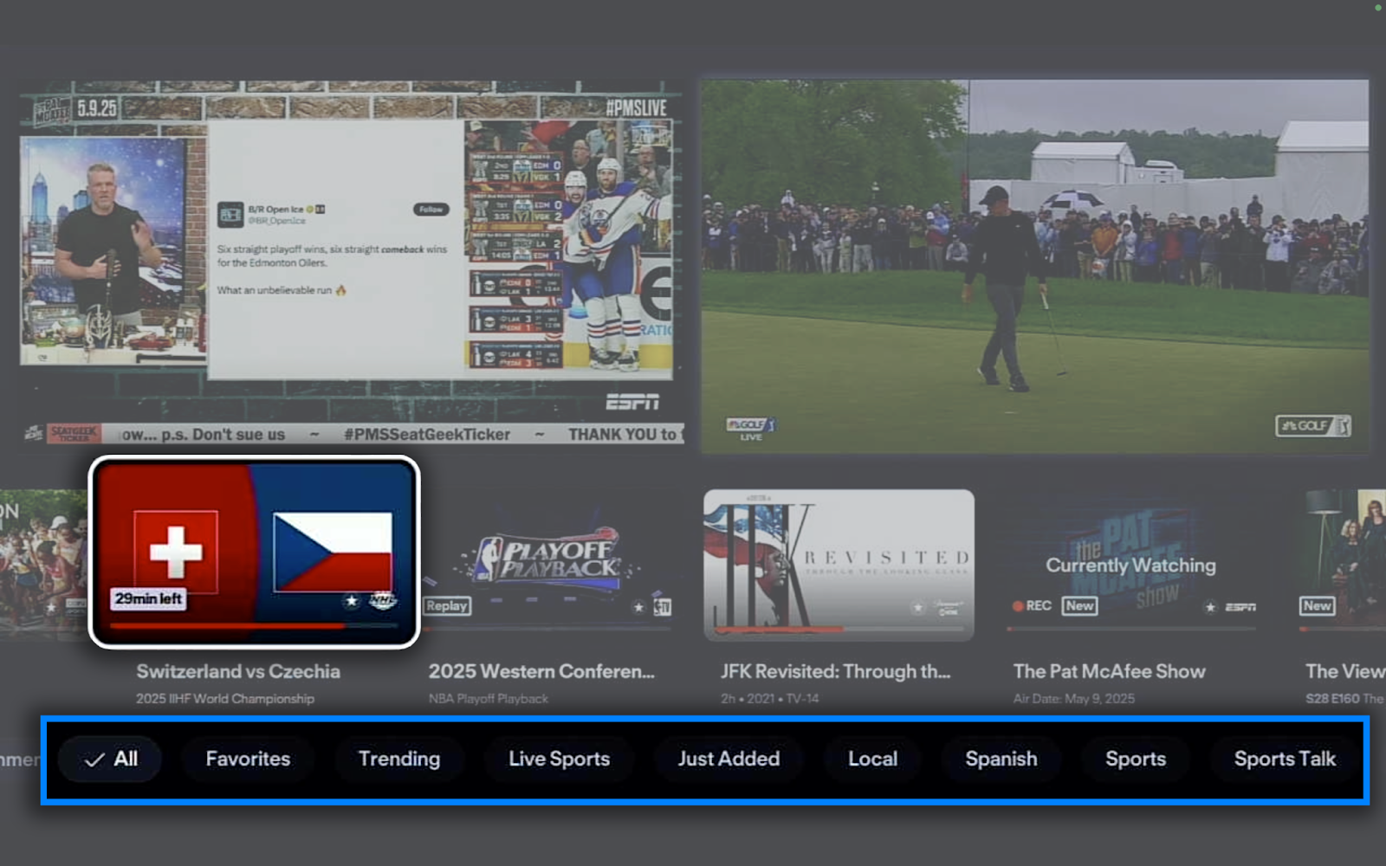Show Live Sports channels
This screenshot has height=866, width=1386.
pos(560,759)
